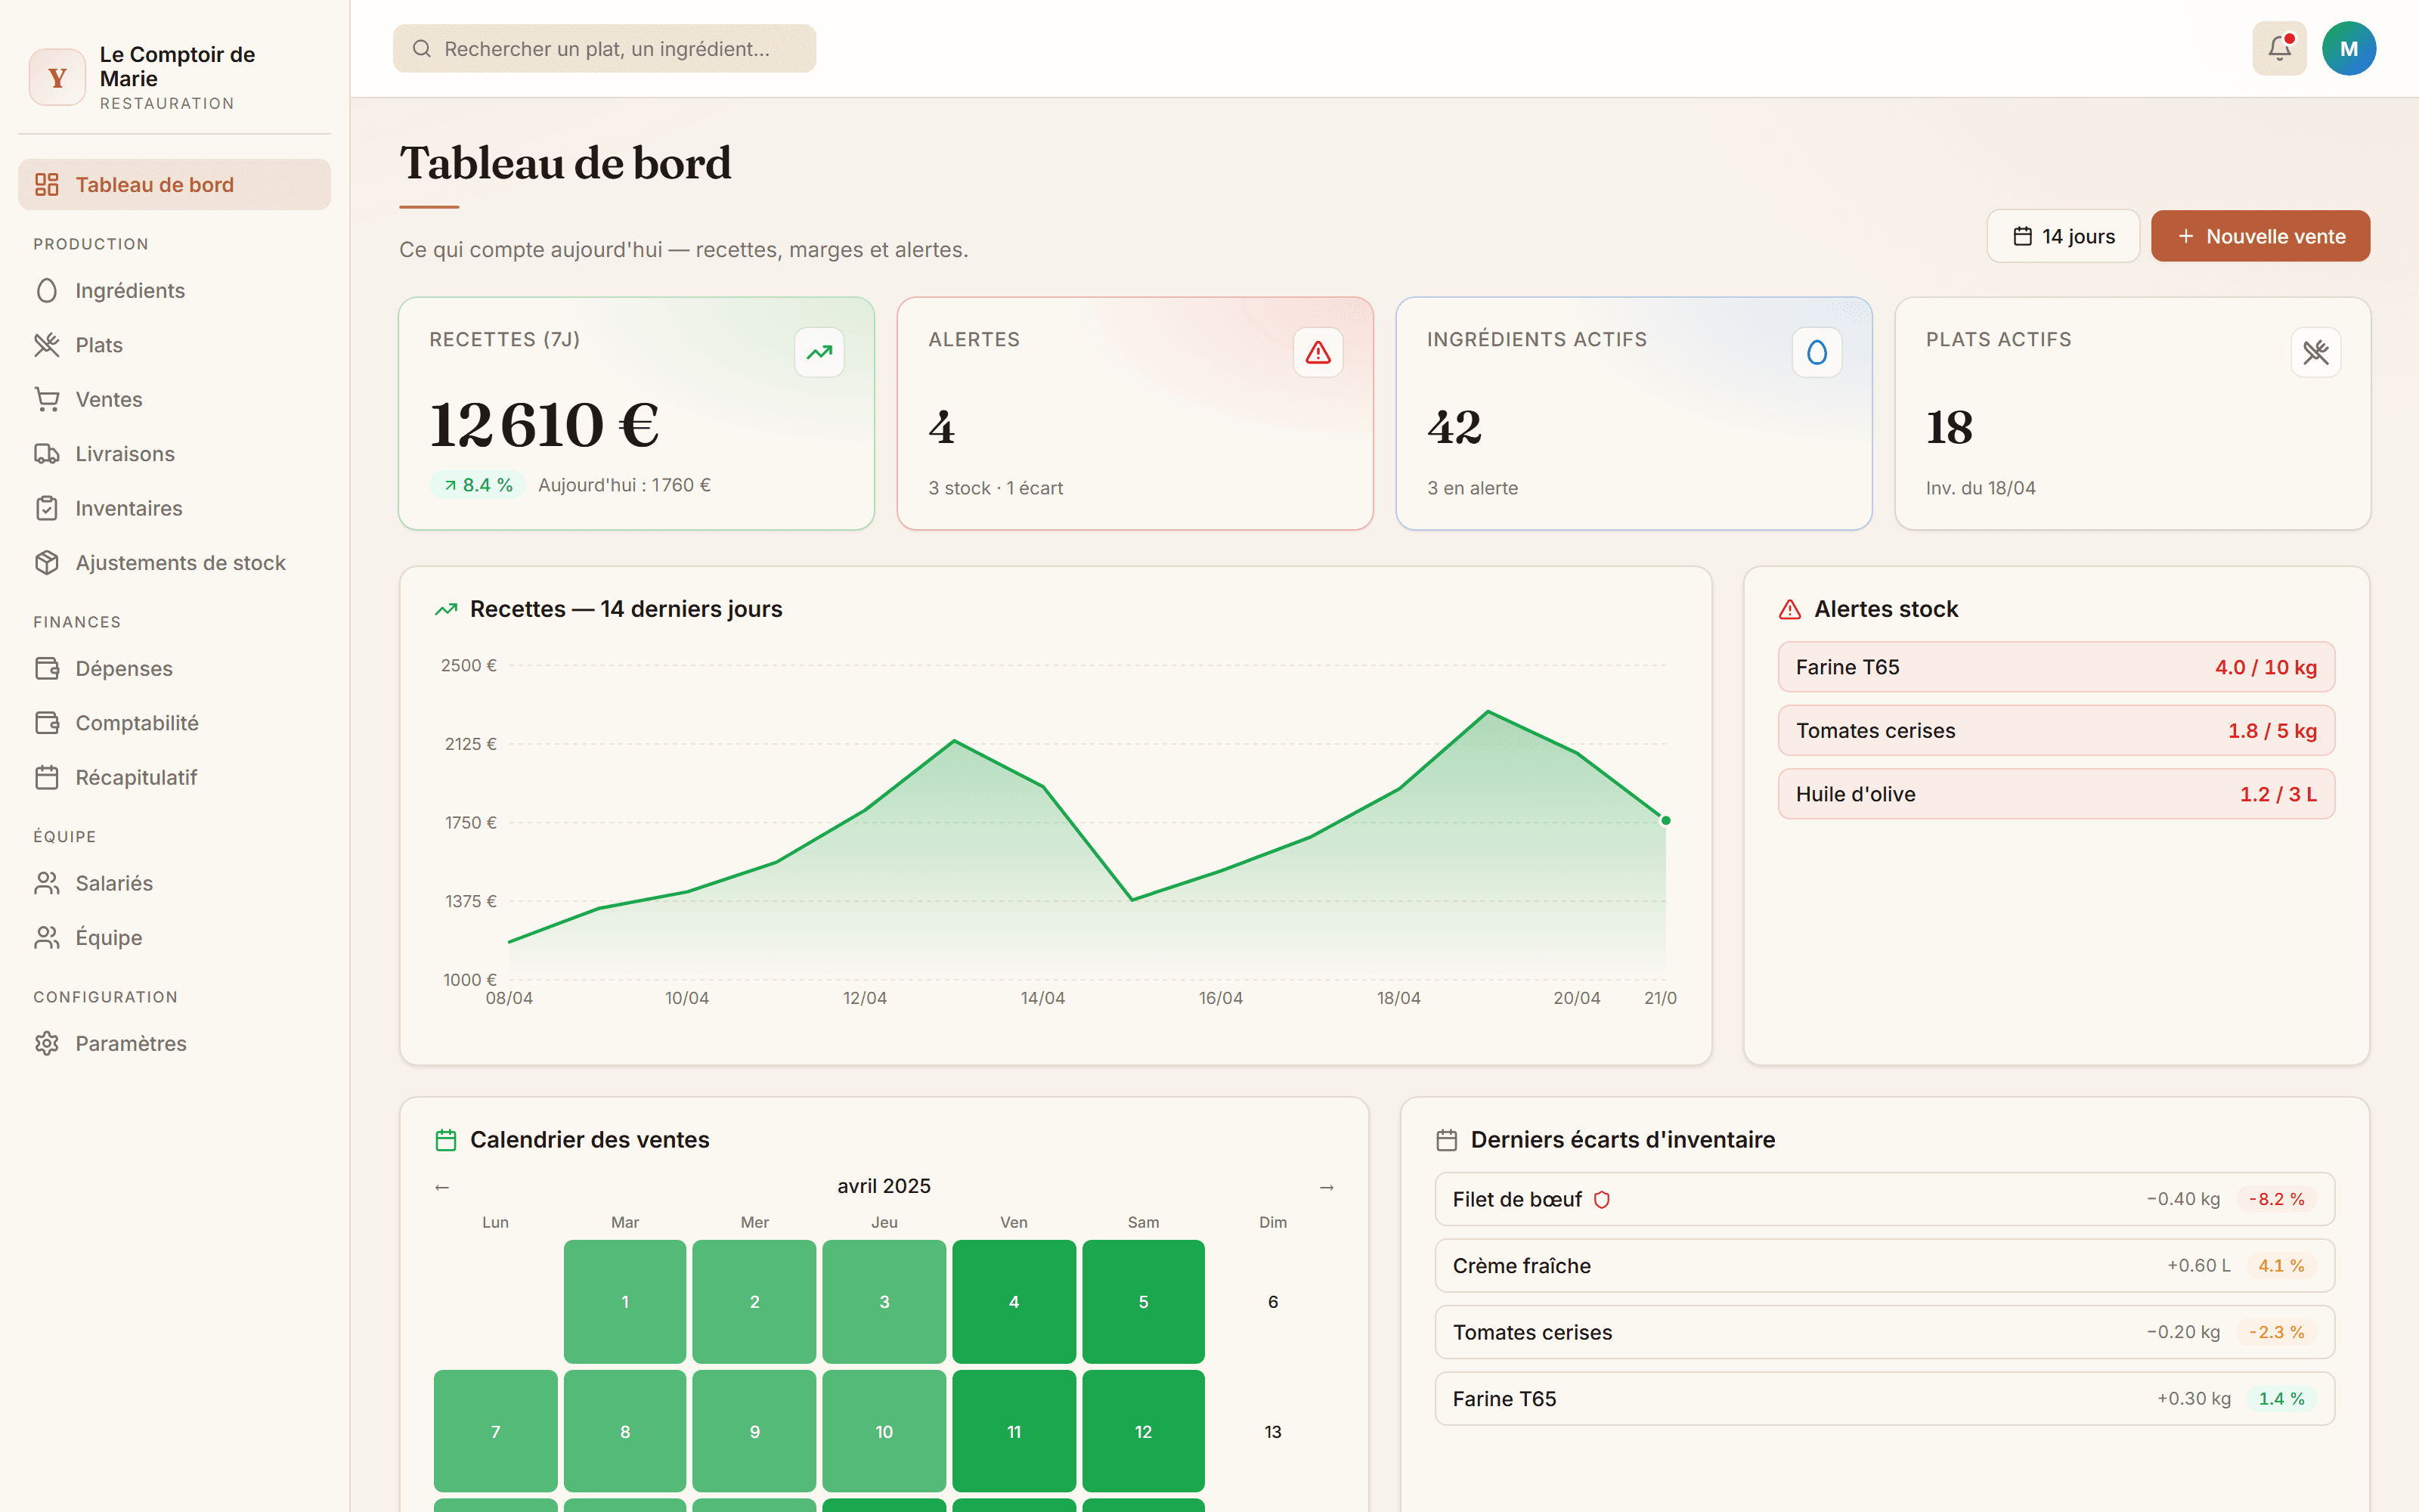Viewport: 2419px width, 1512px height.
Task: Go to Livraisons section
Action: pos(175,454)
